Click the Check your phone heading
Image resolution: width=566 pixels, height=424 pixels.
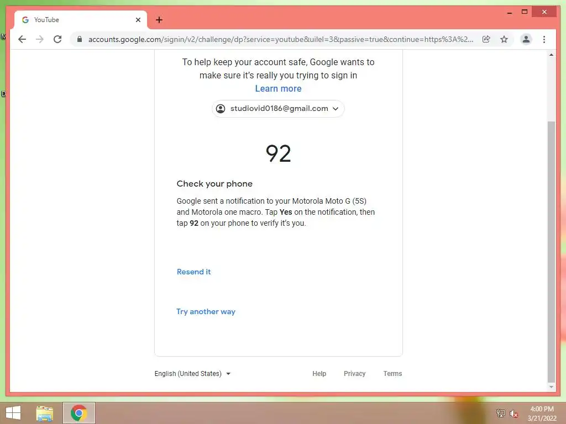pyautogui.click(x=214, y=183)
